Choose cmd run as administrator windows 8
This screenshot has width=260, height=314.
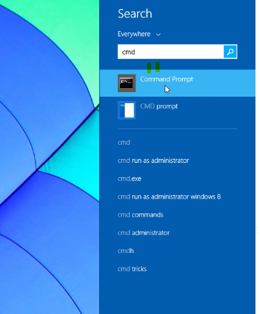(x=169, y=197)
